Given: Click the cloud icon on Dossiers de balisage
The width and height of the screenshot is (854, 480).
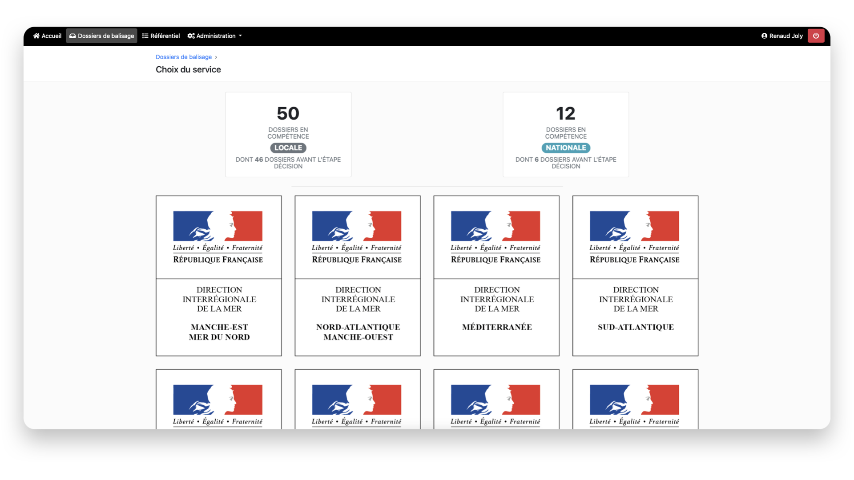Looking at the screenshot, I should [73, 36].
